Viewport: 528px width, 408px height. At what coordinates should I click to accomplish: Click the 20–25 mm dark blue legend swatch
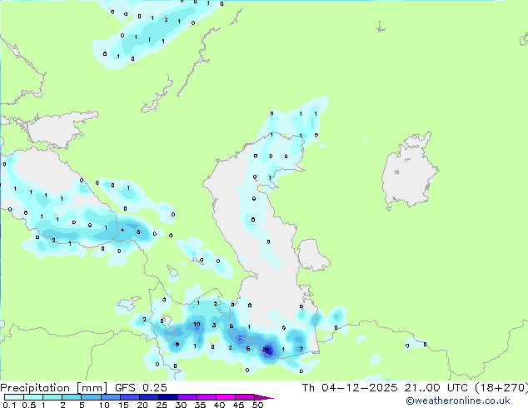click(x=149, y=397)
